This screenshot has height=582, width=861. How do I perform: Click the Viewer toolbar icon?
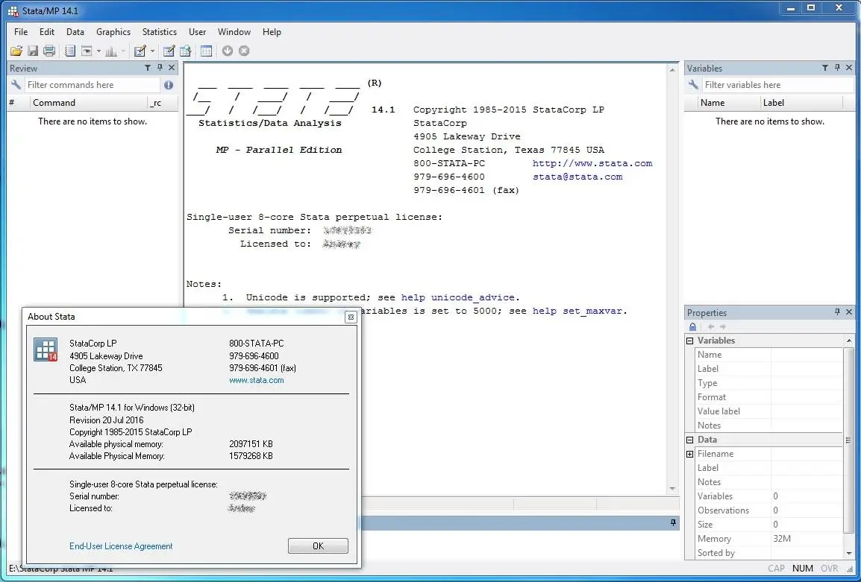(87, 51)
